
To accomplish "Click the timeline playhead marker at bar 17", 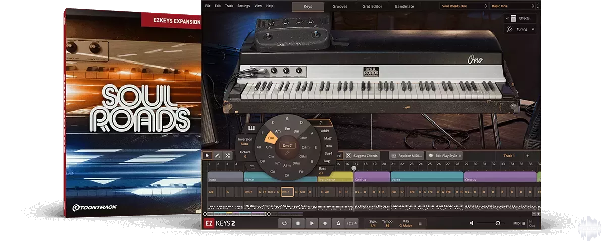I will click(353, 168).
